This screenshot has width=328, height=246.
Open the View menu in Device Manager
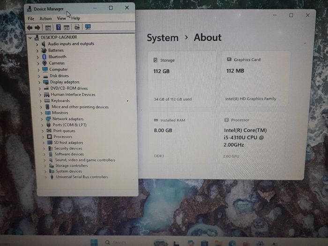pos(61,18)
